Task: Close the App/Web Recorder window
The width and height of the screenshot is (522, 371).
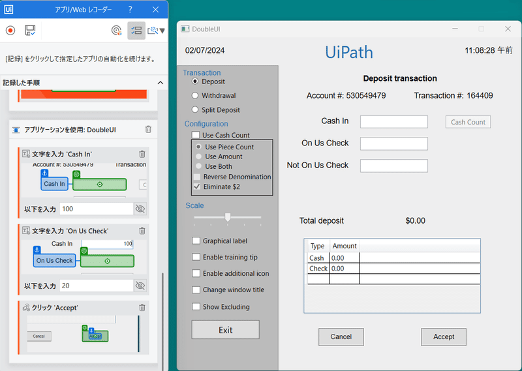Action: 155,9
